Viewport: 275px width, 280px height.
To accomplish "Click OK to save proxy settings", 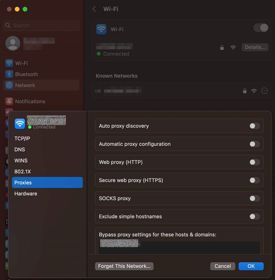I will coord(251,266).
